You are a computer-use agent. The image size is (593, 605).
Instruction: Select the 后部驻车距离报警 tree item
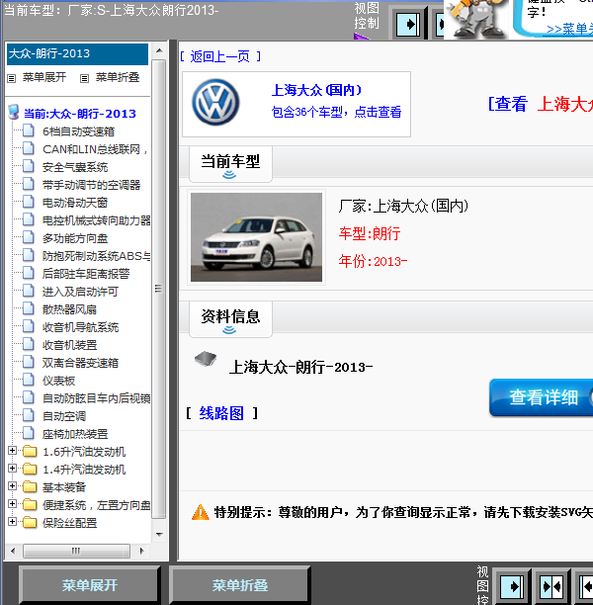click(86, 274)
